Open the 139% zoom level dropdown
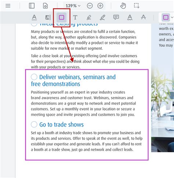The height and width of the screenshot is (178, 174). [x=73, y=6]
